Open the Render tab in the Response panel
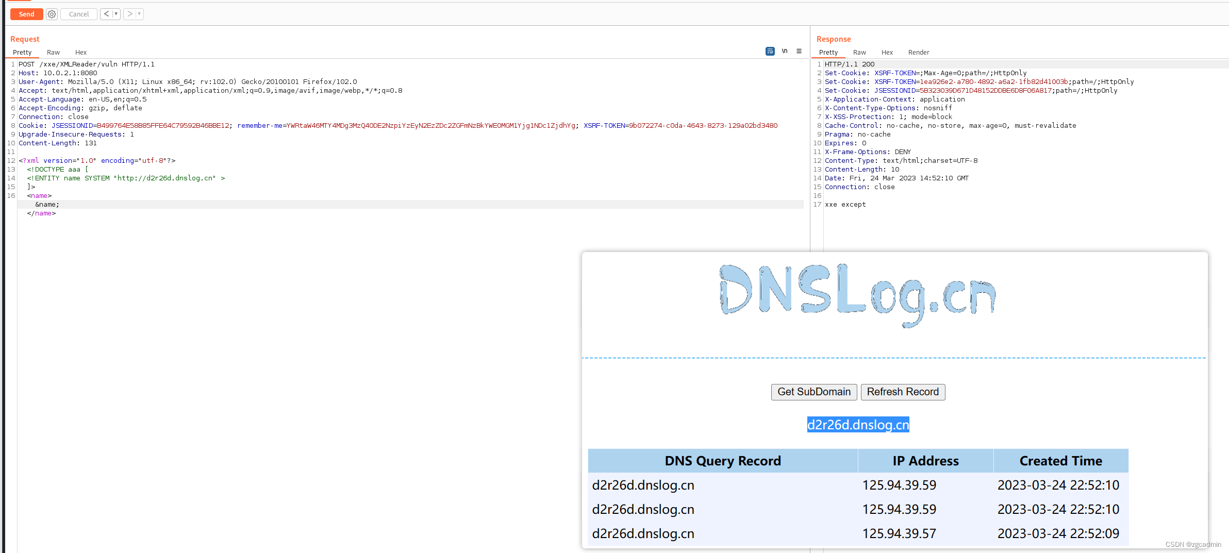This screenshot has height=553, width=1229. [919, 53]
